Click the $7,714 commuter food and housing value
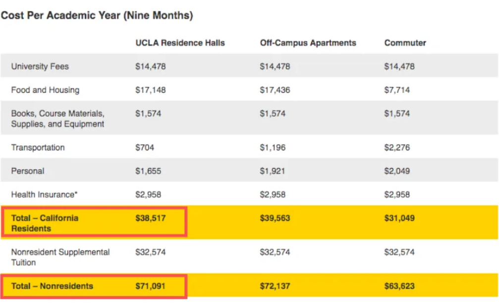The image size is (499, 307). tap(397, 90)
